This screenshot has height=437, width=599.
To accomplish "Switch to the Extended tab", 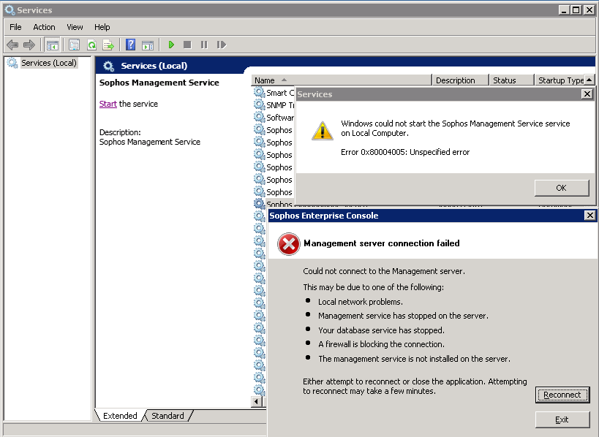I will point(120,416).
